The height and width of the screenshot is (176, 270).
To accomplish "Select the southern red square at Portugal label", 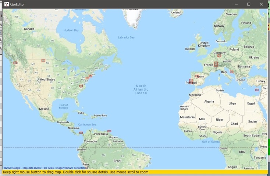I will click(191, 82).
